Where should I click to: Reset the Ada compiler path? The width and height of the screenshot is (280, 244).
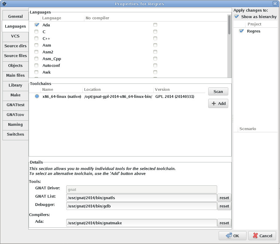pyautogui.click(x=224, y=223)
